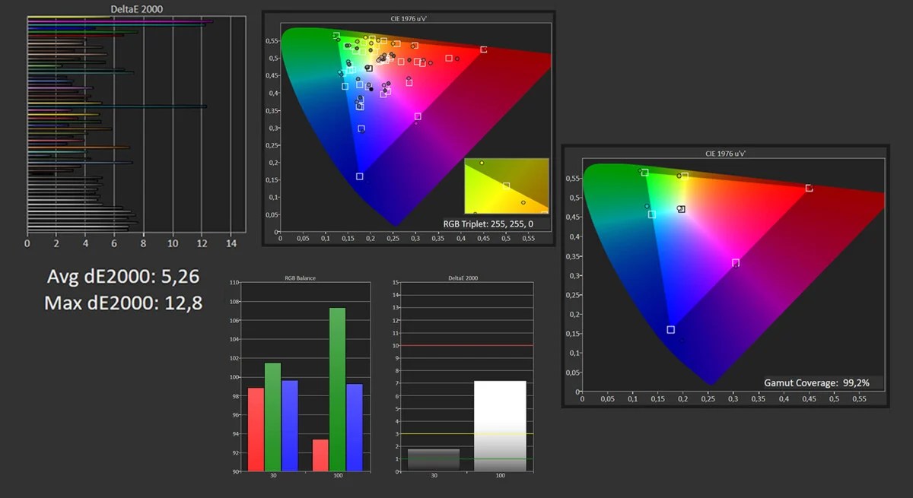Select the blue primary target square in the gamut coverage chart

pyautogui.click(x=670, y=329)
